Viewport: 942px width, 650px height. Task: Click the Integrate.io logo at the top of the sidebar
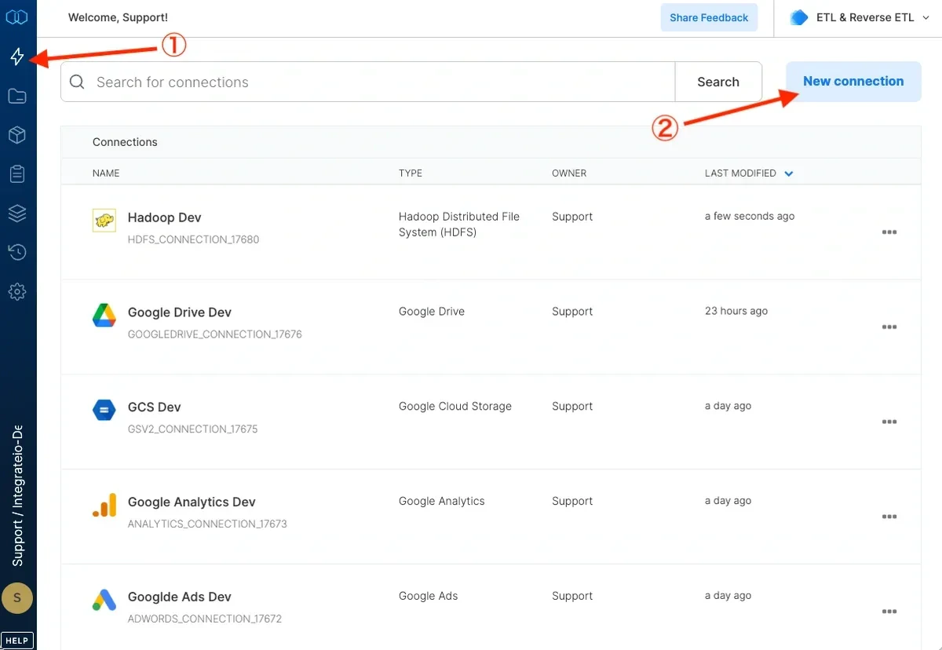[x=16, y=17]
